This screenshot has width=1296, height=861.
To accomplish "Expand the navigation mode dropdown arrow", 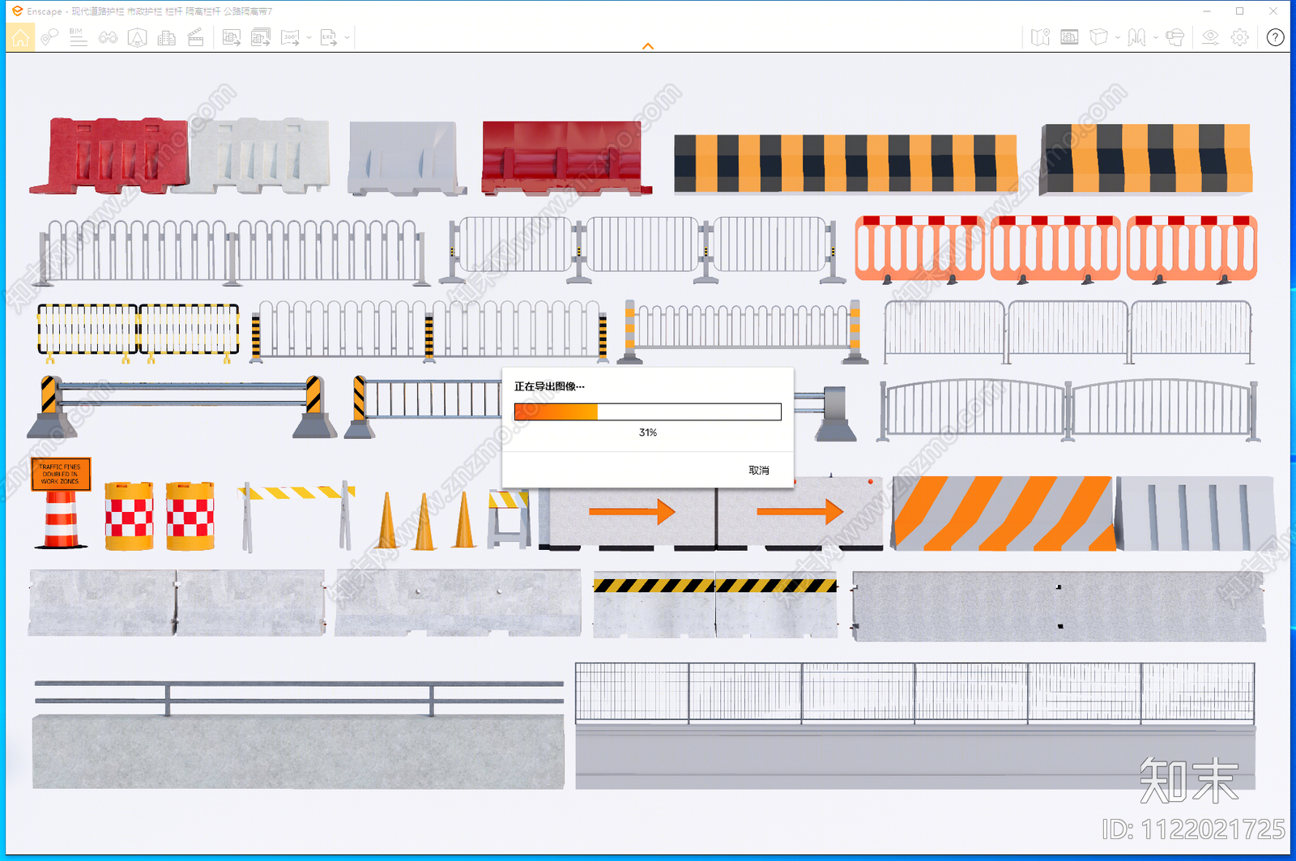I will pos(1155,37).
